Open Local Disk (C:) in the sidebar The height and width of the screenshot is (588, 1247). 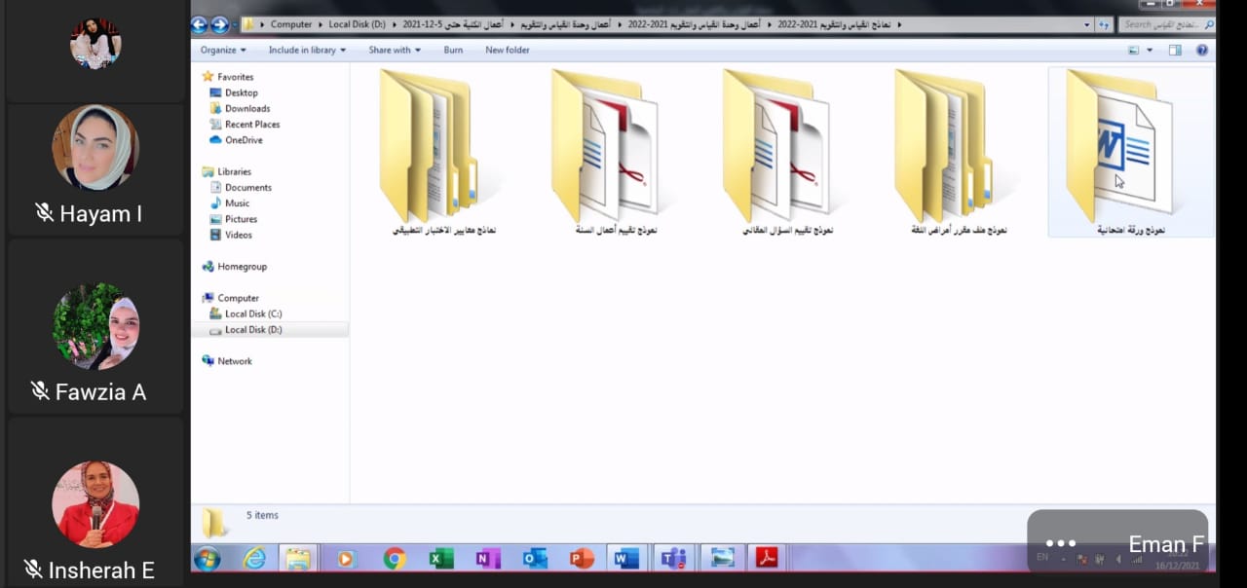[x=253, y=313]
